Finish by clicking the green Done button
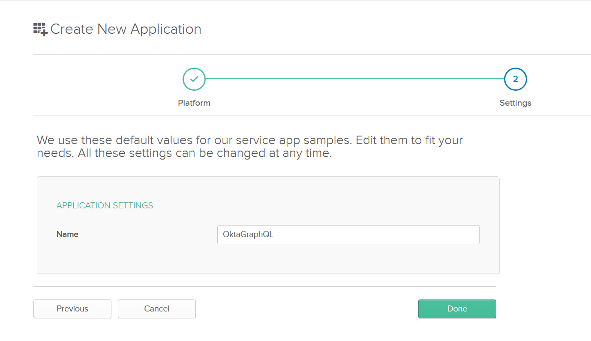This screenshot has height=341, width=591. [x=457, y=309]
